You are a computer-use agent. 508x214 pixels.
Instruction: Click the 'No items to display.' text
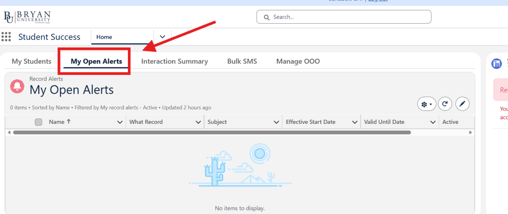[240, 209]
